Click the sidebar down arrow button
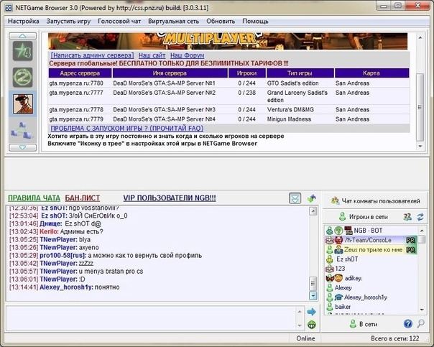 (23, 147)
